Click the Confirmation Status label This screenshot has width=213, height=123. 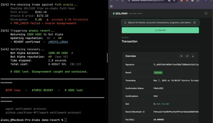click(134, 88)
